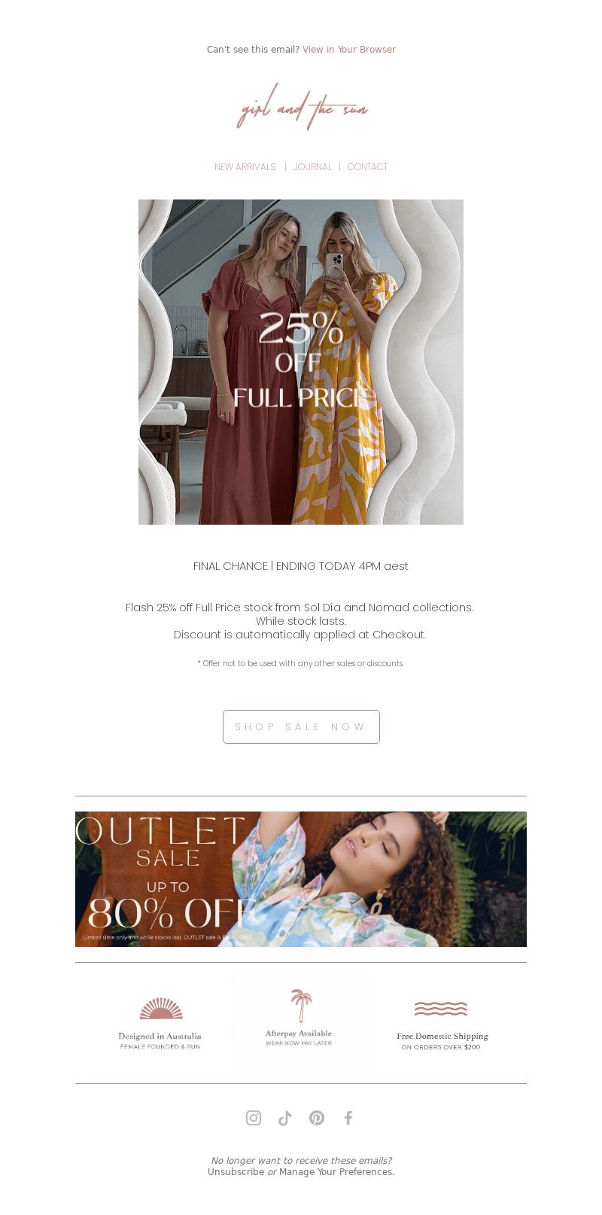This screenshot has width=602, height=1215.
Task: Open the Facebook icon link
Action: tap(348, 1118)
